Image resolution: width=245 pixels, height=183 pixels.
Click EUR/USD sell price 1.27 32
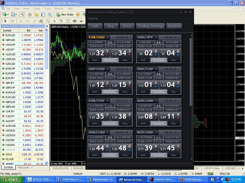99,53
